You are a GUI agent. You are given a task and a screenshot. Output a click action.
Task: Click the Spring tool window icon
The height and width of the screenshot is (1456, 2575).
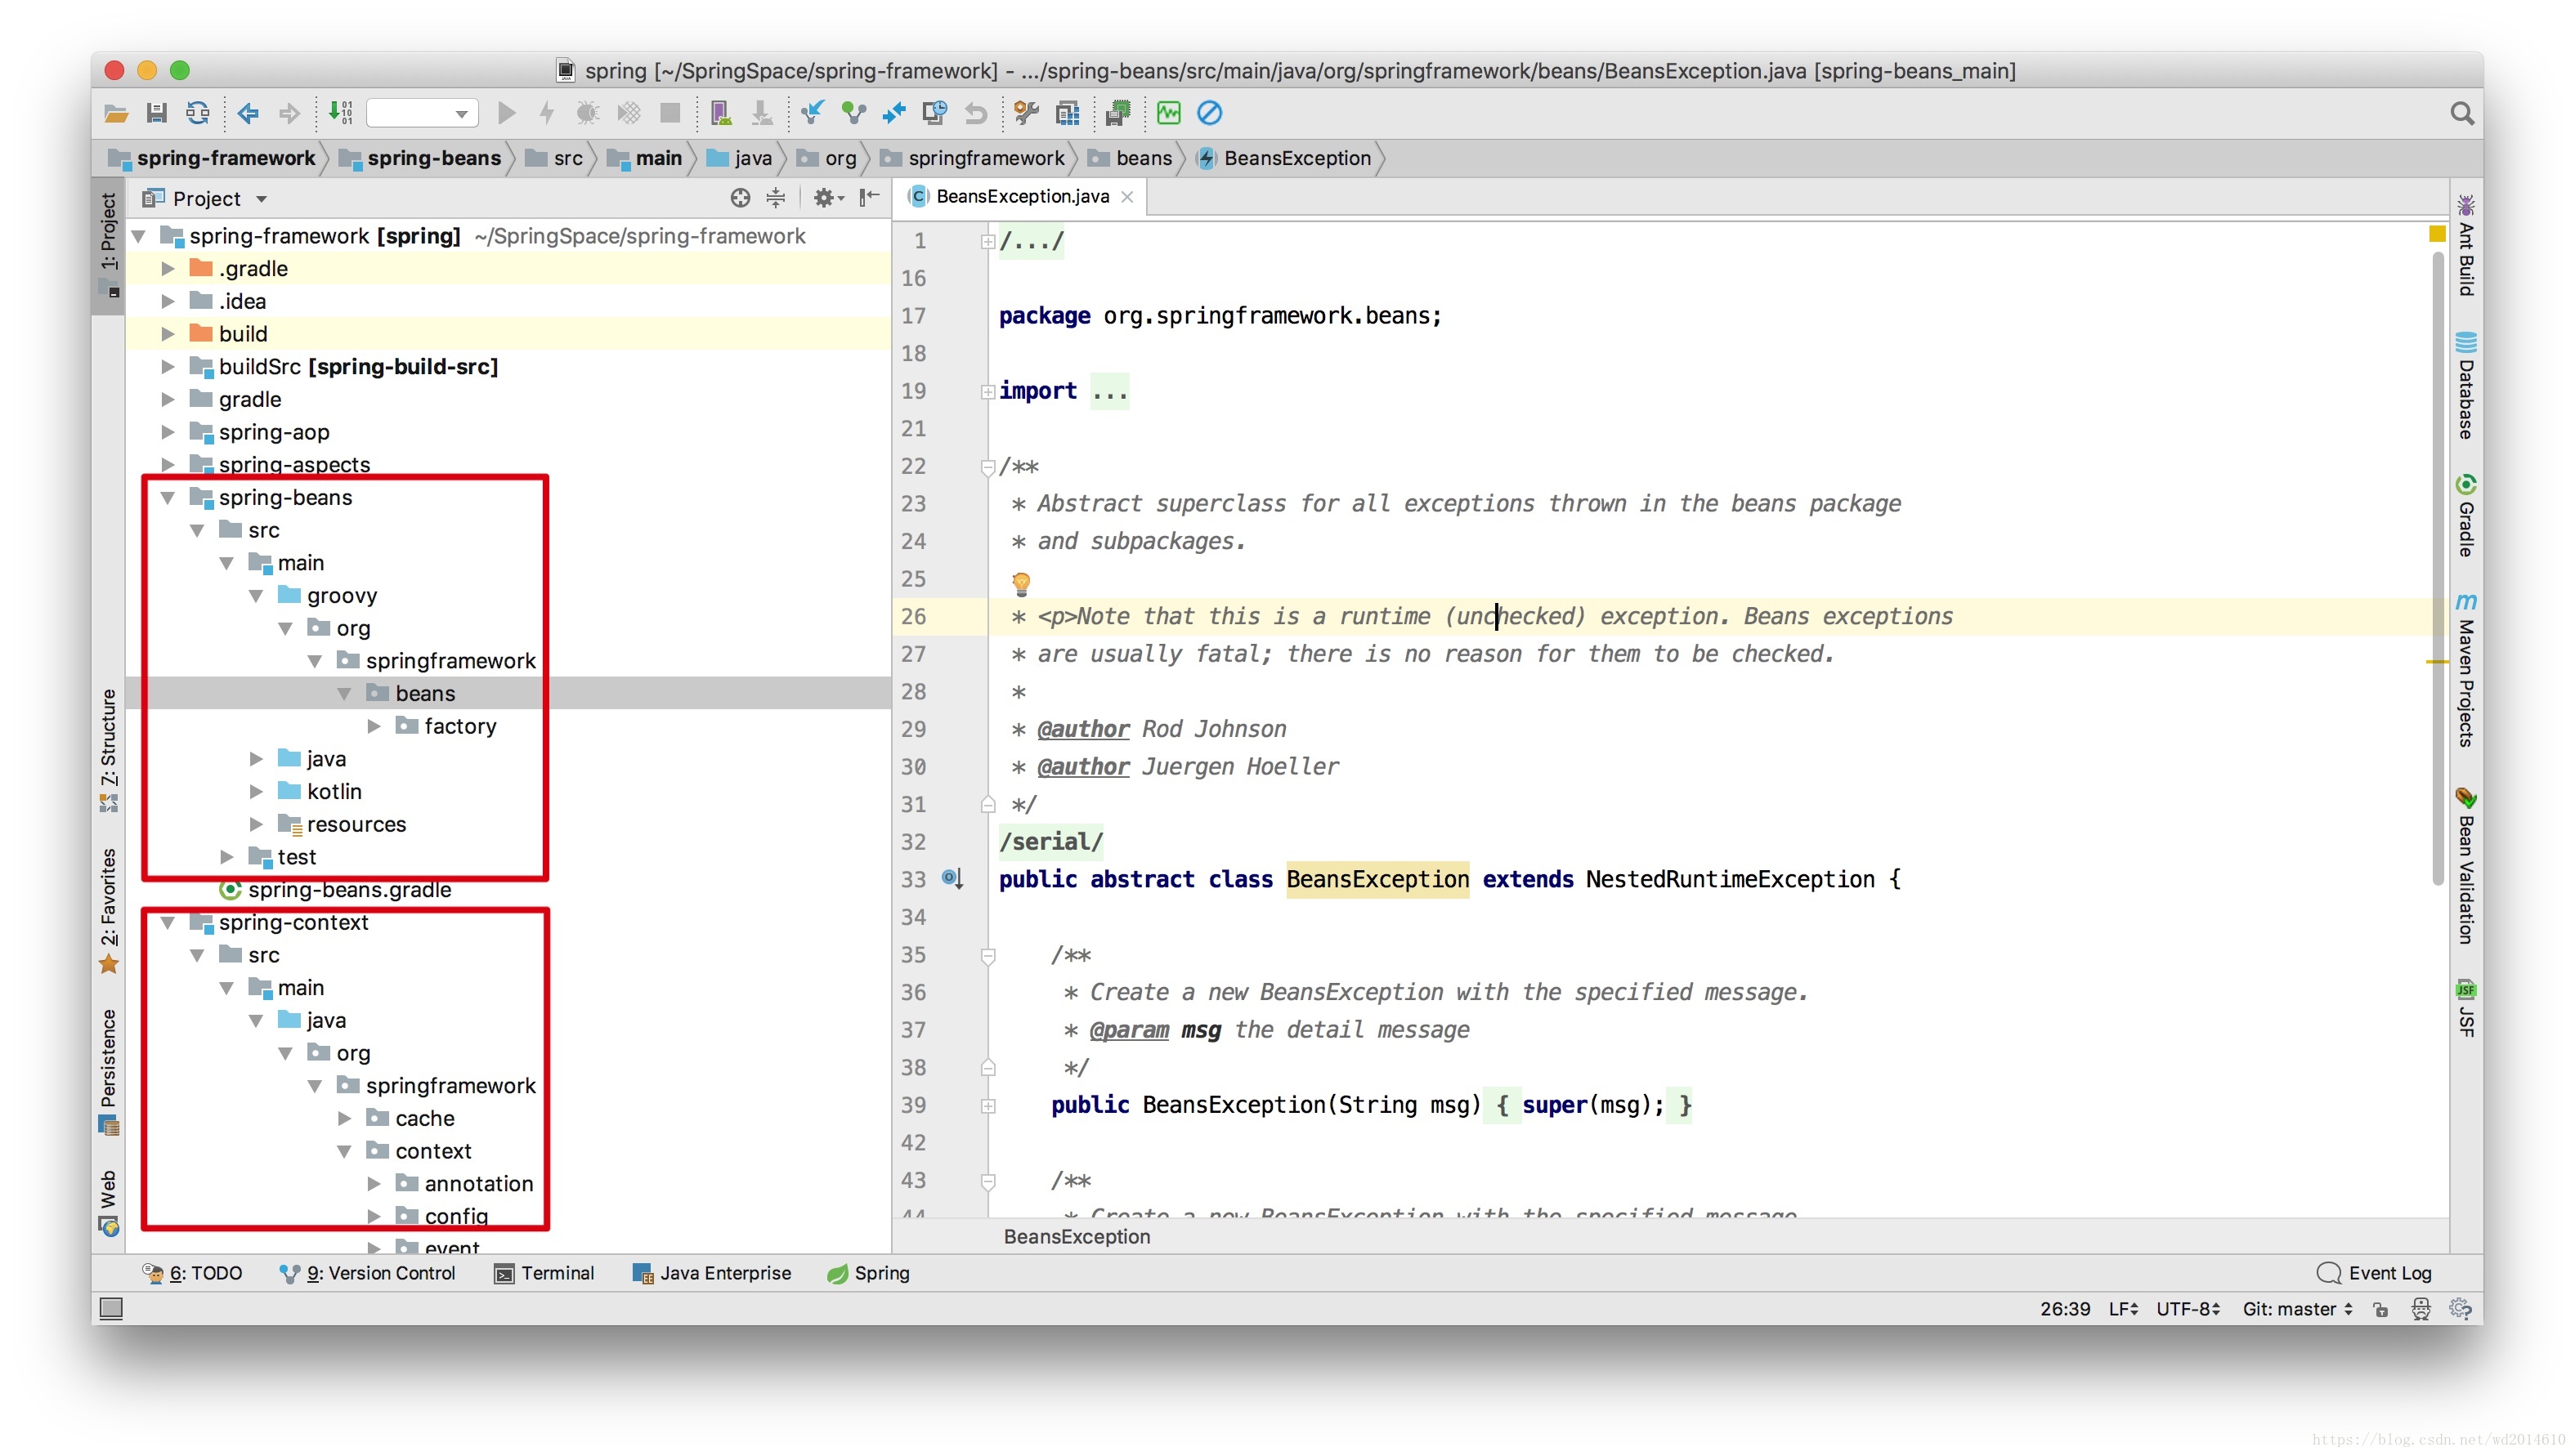point(856,1271)
